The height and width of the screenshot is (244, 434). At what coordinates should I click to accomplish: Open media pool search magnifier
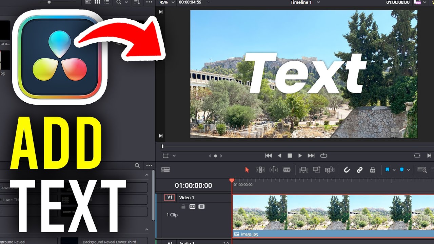click(119, 2)
